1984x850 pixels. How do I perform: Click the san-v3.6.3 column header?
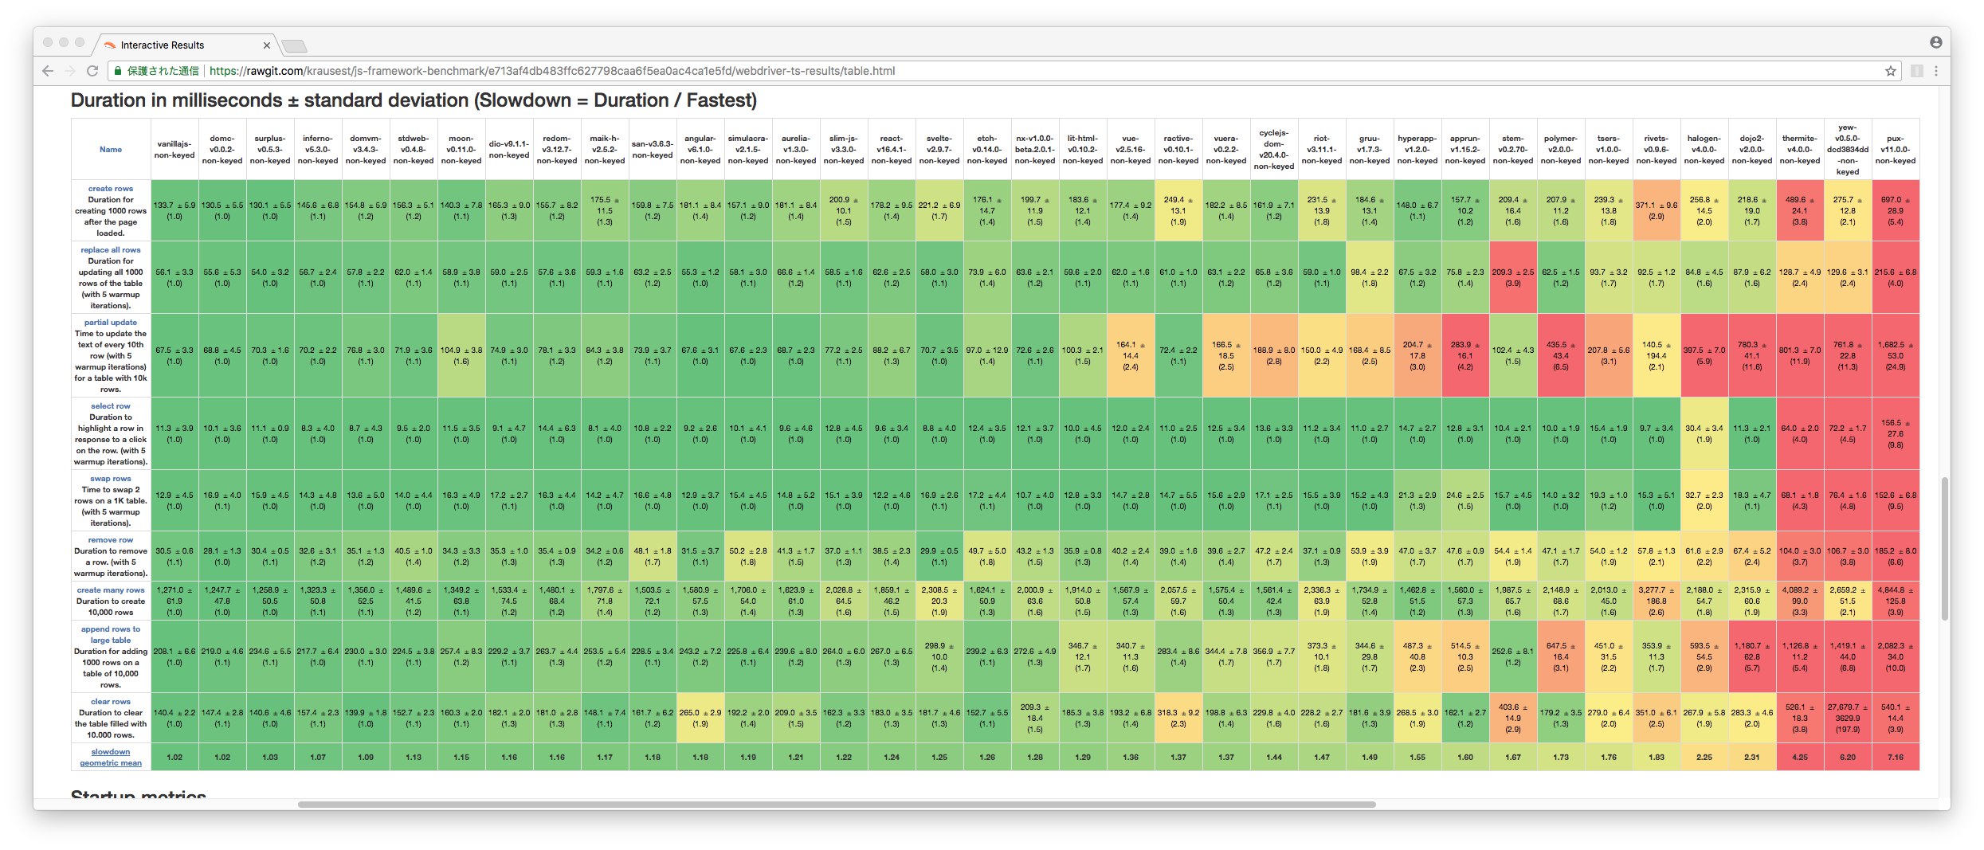click(x=653, y=150)
